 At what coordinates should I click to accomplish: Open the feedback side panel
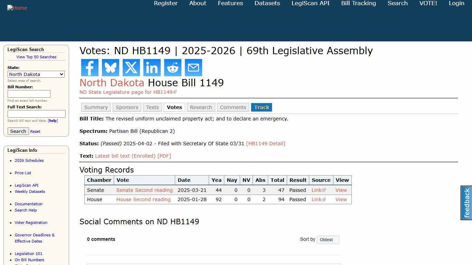pyautogui.click(x=467, y=203)
